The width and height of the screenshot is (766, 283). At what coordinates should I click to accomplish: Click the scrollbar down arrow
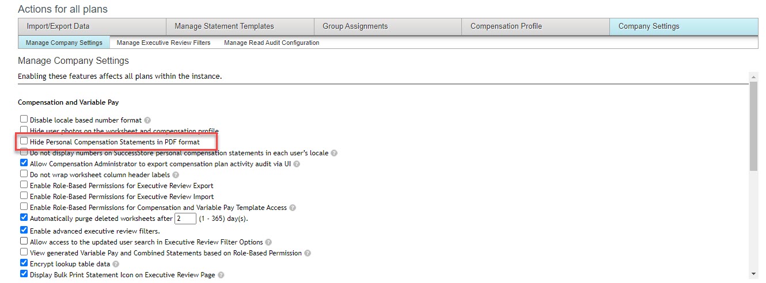[754, 273]
